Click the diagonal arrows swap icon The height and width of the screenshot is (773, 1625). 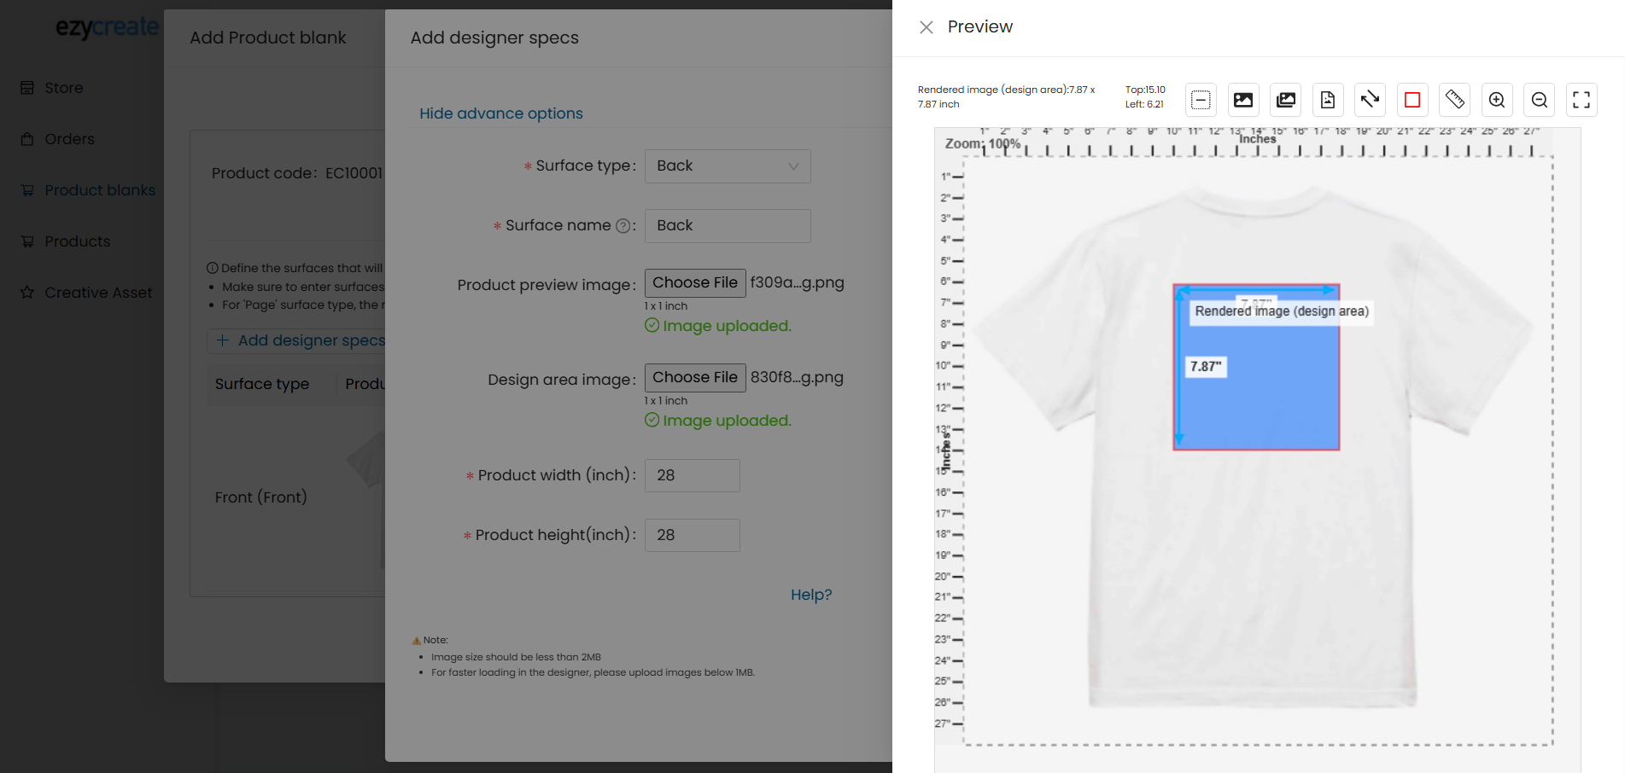pos(1370,100)
